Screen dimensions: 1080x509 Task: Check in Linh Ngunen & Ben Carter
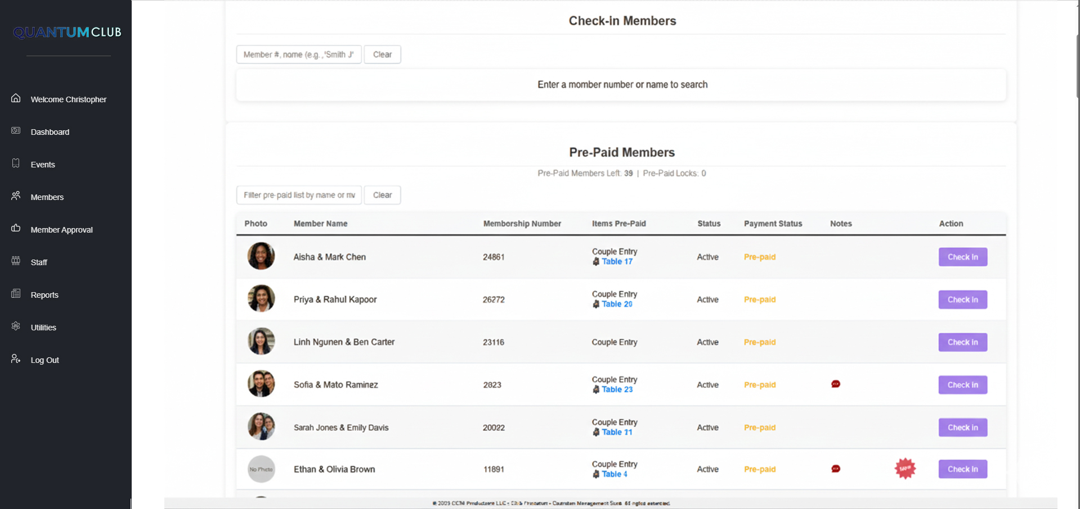coord(962,342)
